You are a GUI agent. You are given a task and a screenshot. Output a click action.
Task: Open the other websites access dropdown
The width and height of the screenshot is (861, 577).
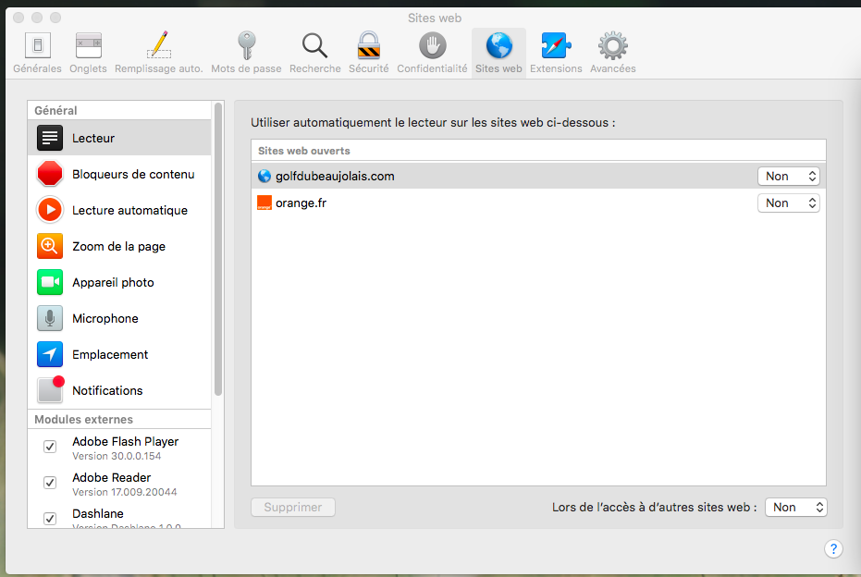click(795, 507)
